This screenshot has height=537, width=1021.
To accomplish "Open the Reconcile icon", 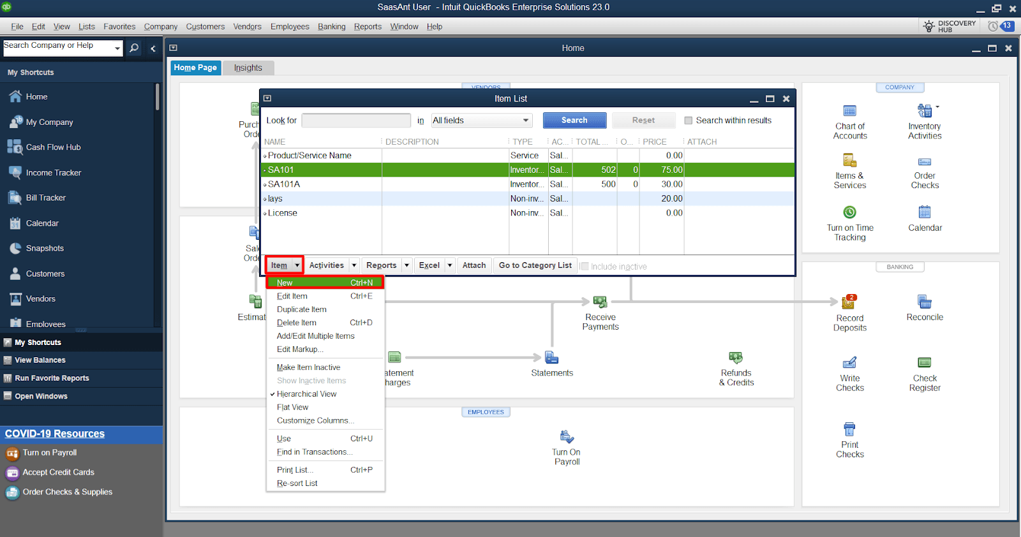I will tap(925, 302).
